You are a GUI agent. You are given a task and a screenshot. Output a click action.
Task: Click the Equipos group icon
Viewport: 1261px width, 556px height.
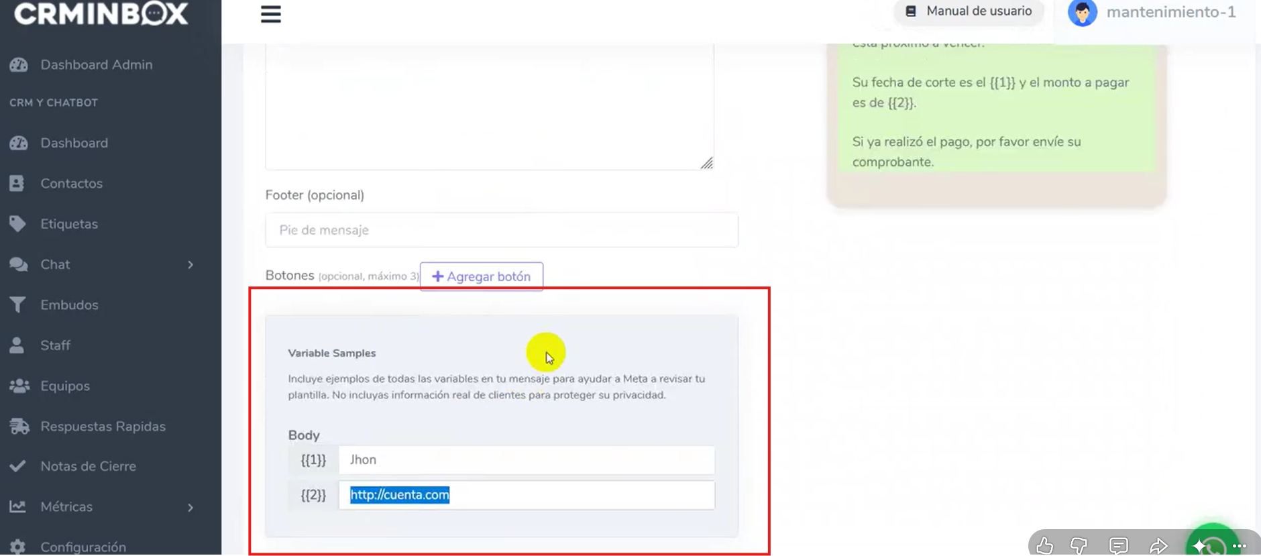tap(19, 386)
